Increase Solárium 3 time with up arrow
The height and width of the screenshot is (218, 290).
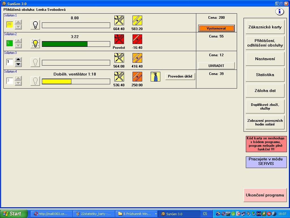click(x=18, y=60)
